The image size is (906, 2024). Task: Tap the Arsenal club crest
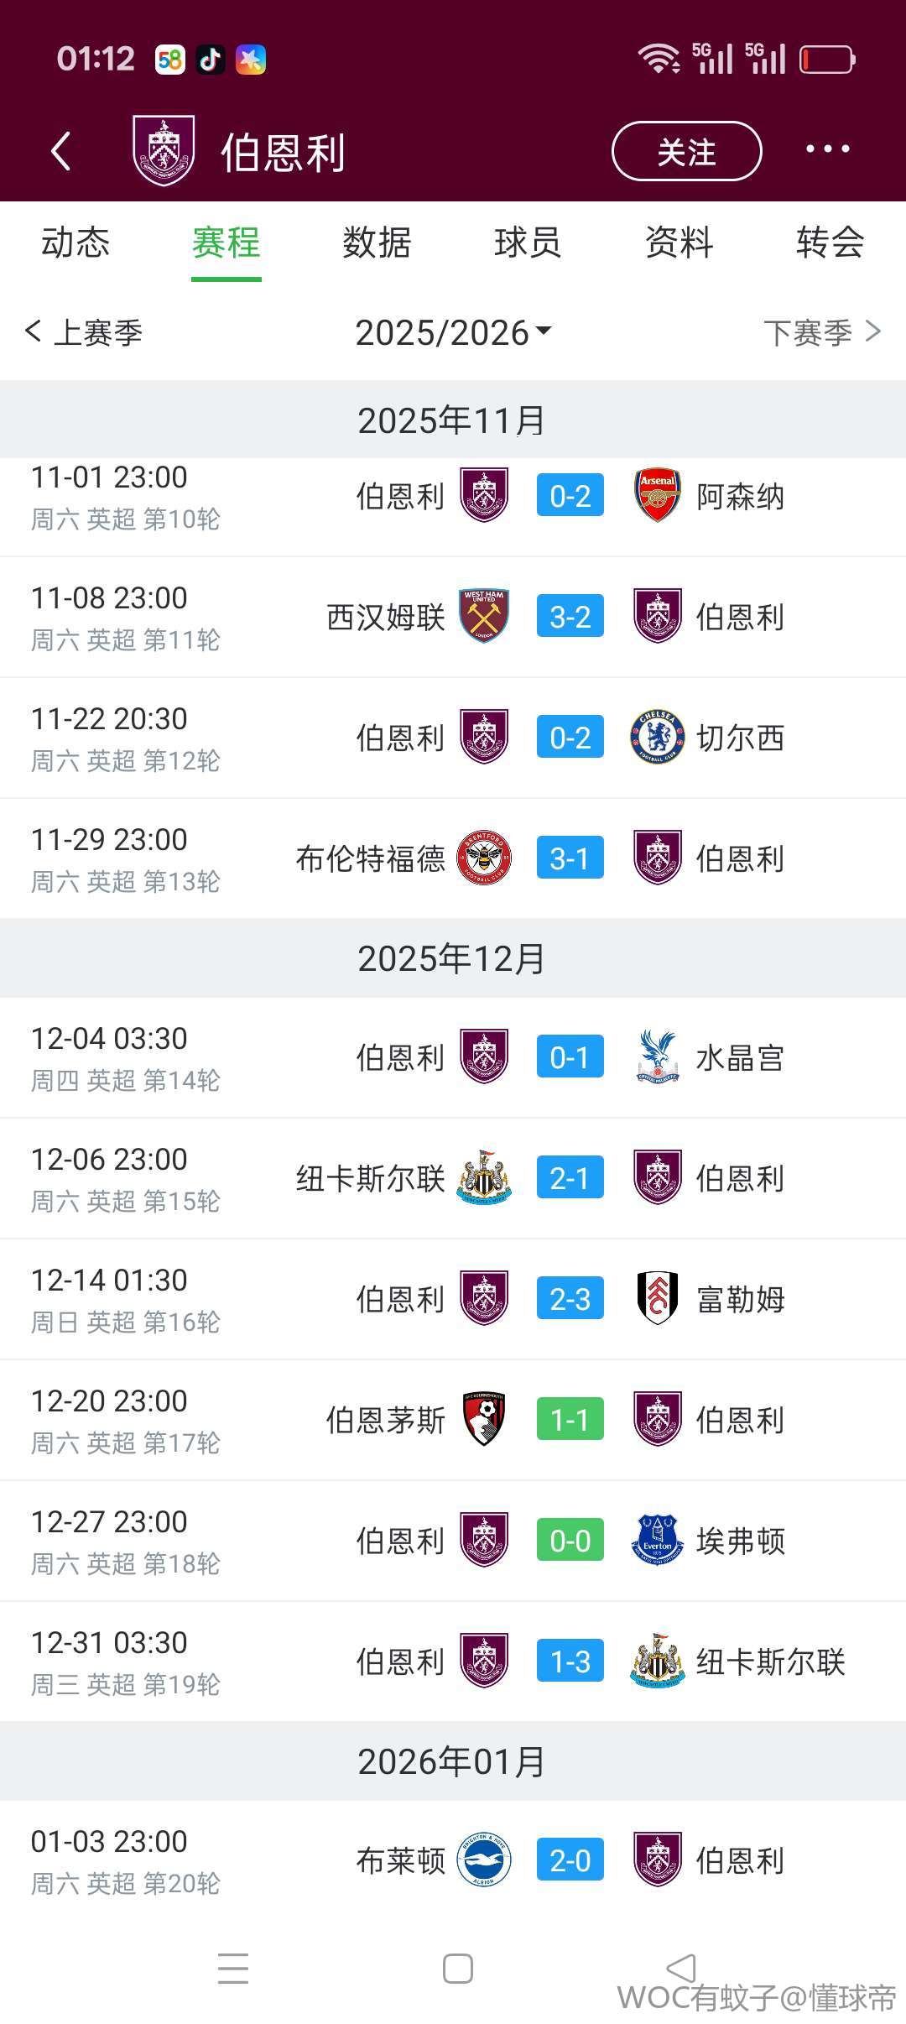pyautogui.click(x=657, y=496)
